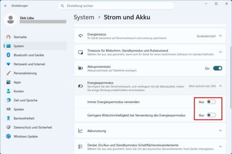Click the Deckel power controls list icon

point(80,147)
